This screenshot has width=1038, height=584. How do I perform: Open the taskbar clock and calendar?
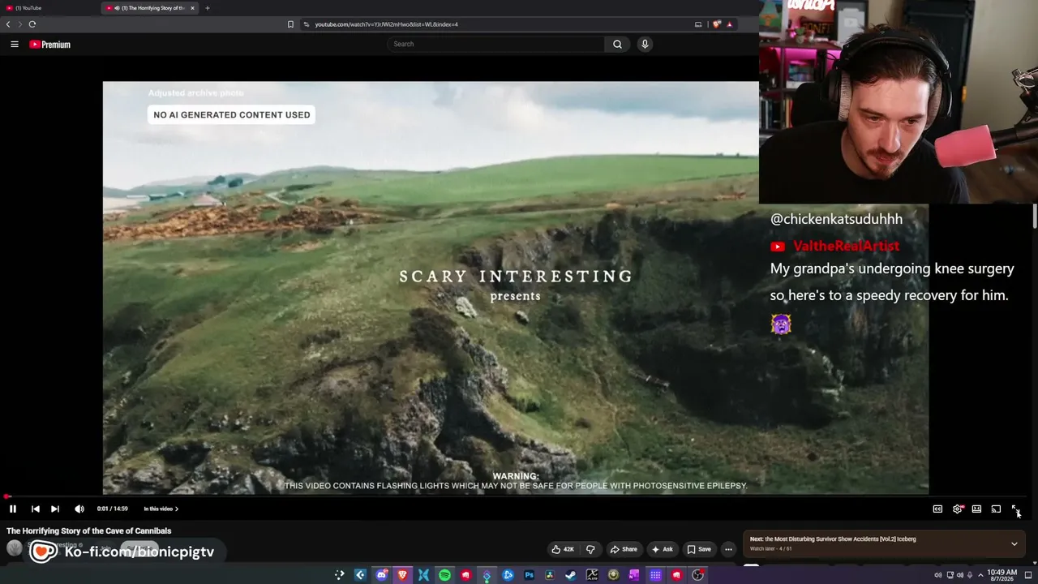click(x=1002, y=575)
